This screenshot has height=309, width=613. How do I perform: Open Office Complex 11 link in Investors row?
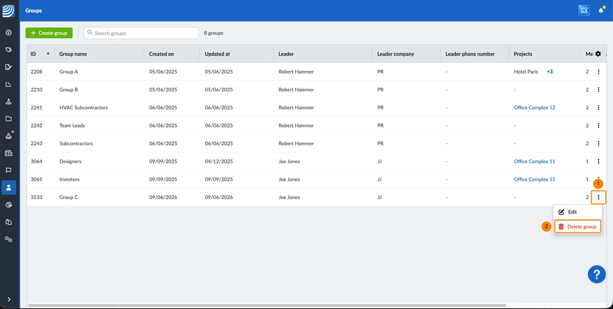[x=534, y=179]
